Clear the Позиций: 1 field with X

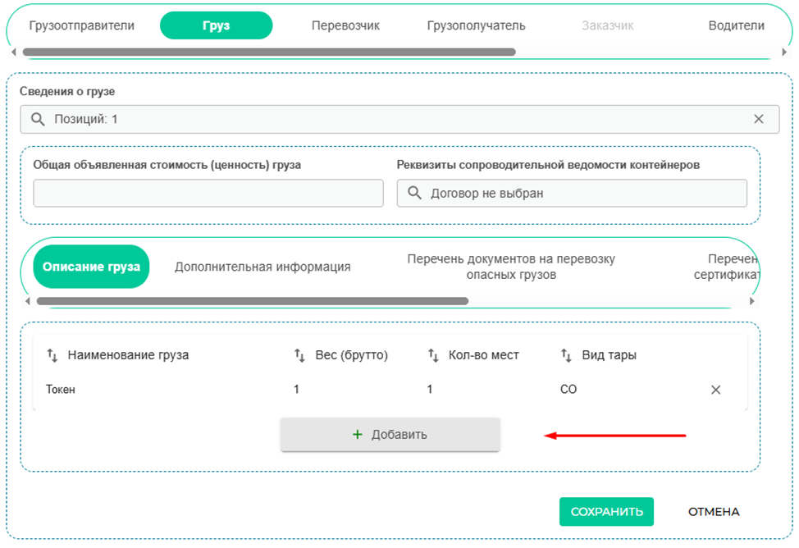759,119
